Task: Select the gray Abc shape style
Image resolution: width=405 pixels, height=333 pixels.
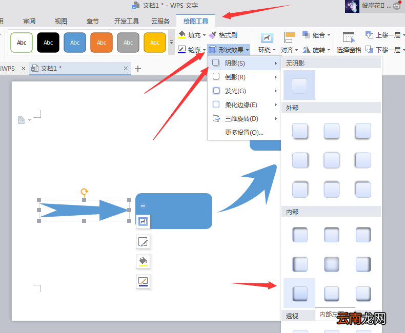Action: (x=128, y=43)
